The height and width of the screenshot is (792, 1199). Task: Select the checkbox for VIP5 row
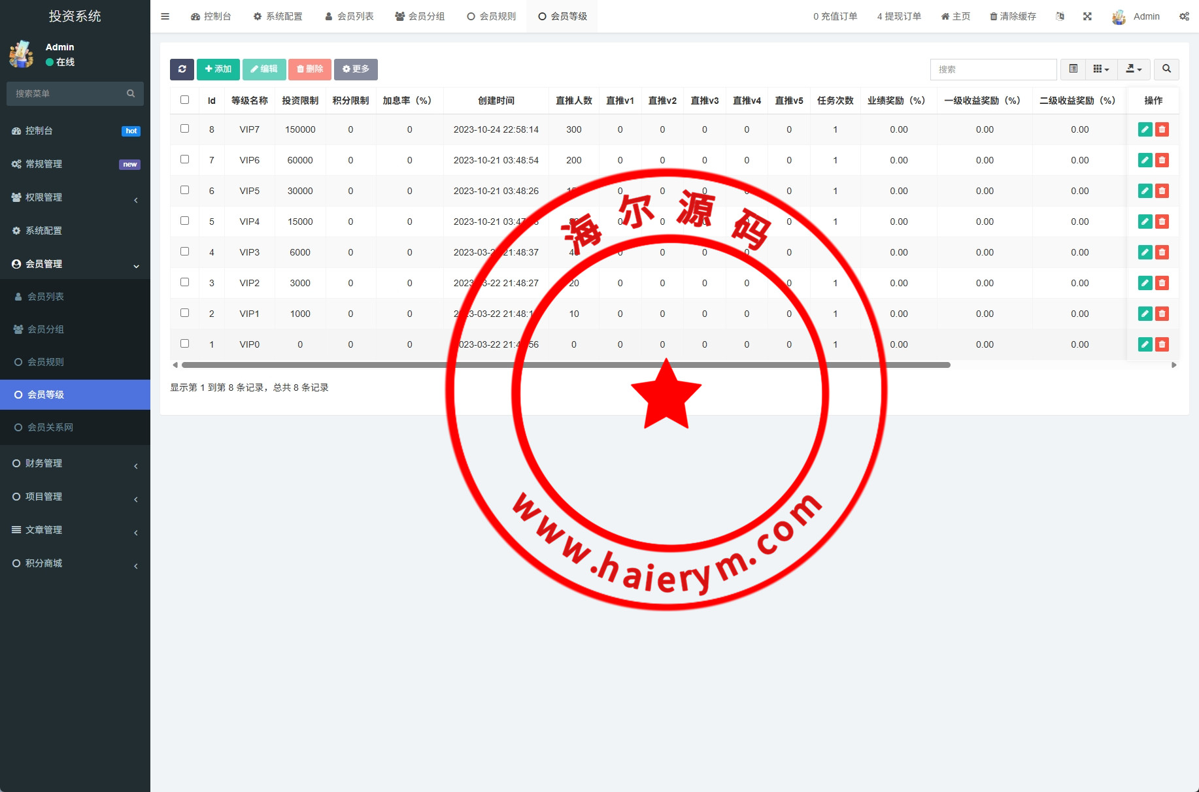click(x=184, y=190)
